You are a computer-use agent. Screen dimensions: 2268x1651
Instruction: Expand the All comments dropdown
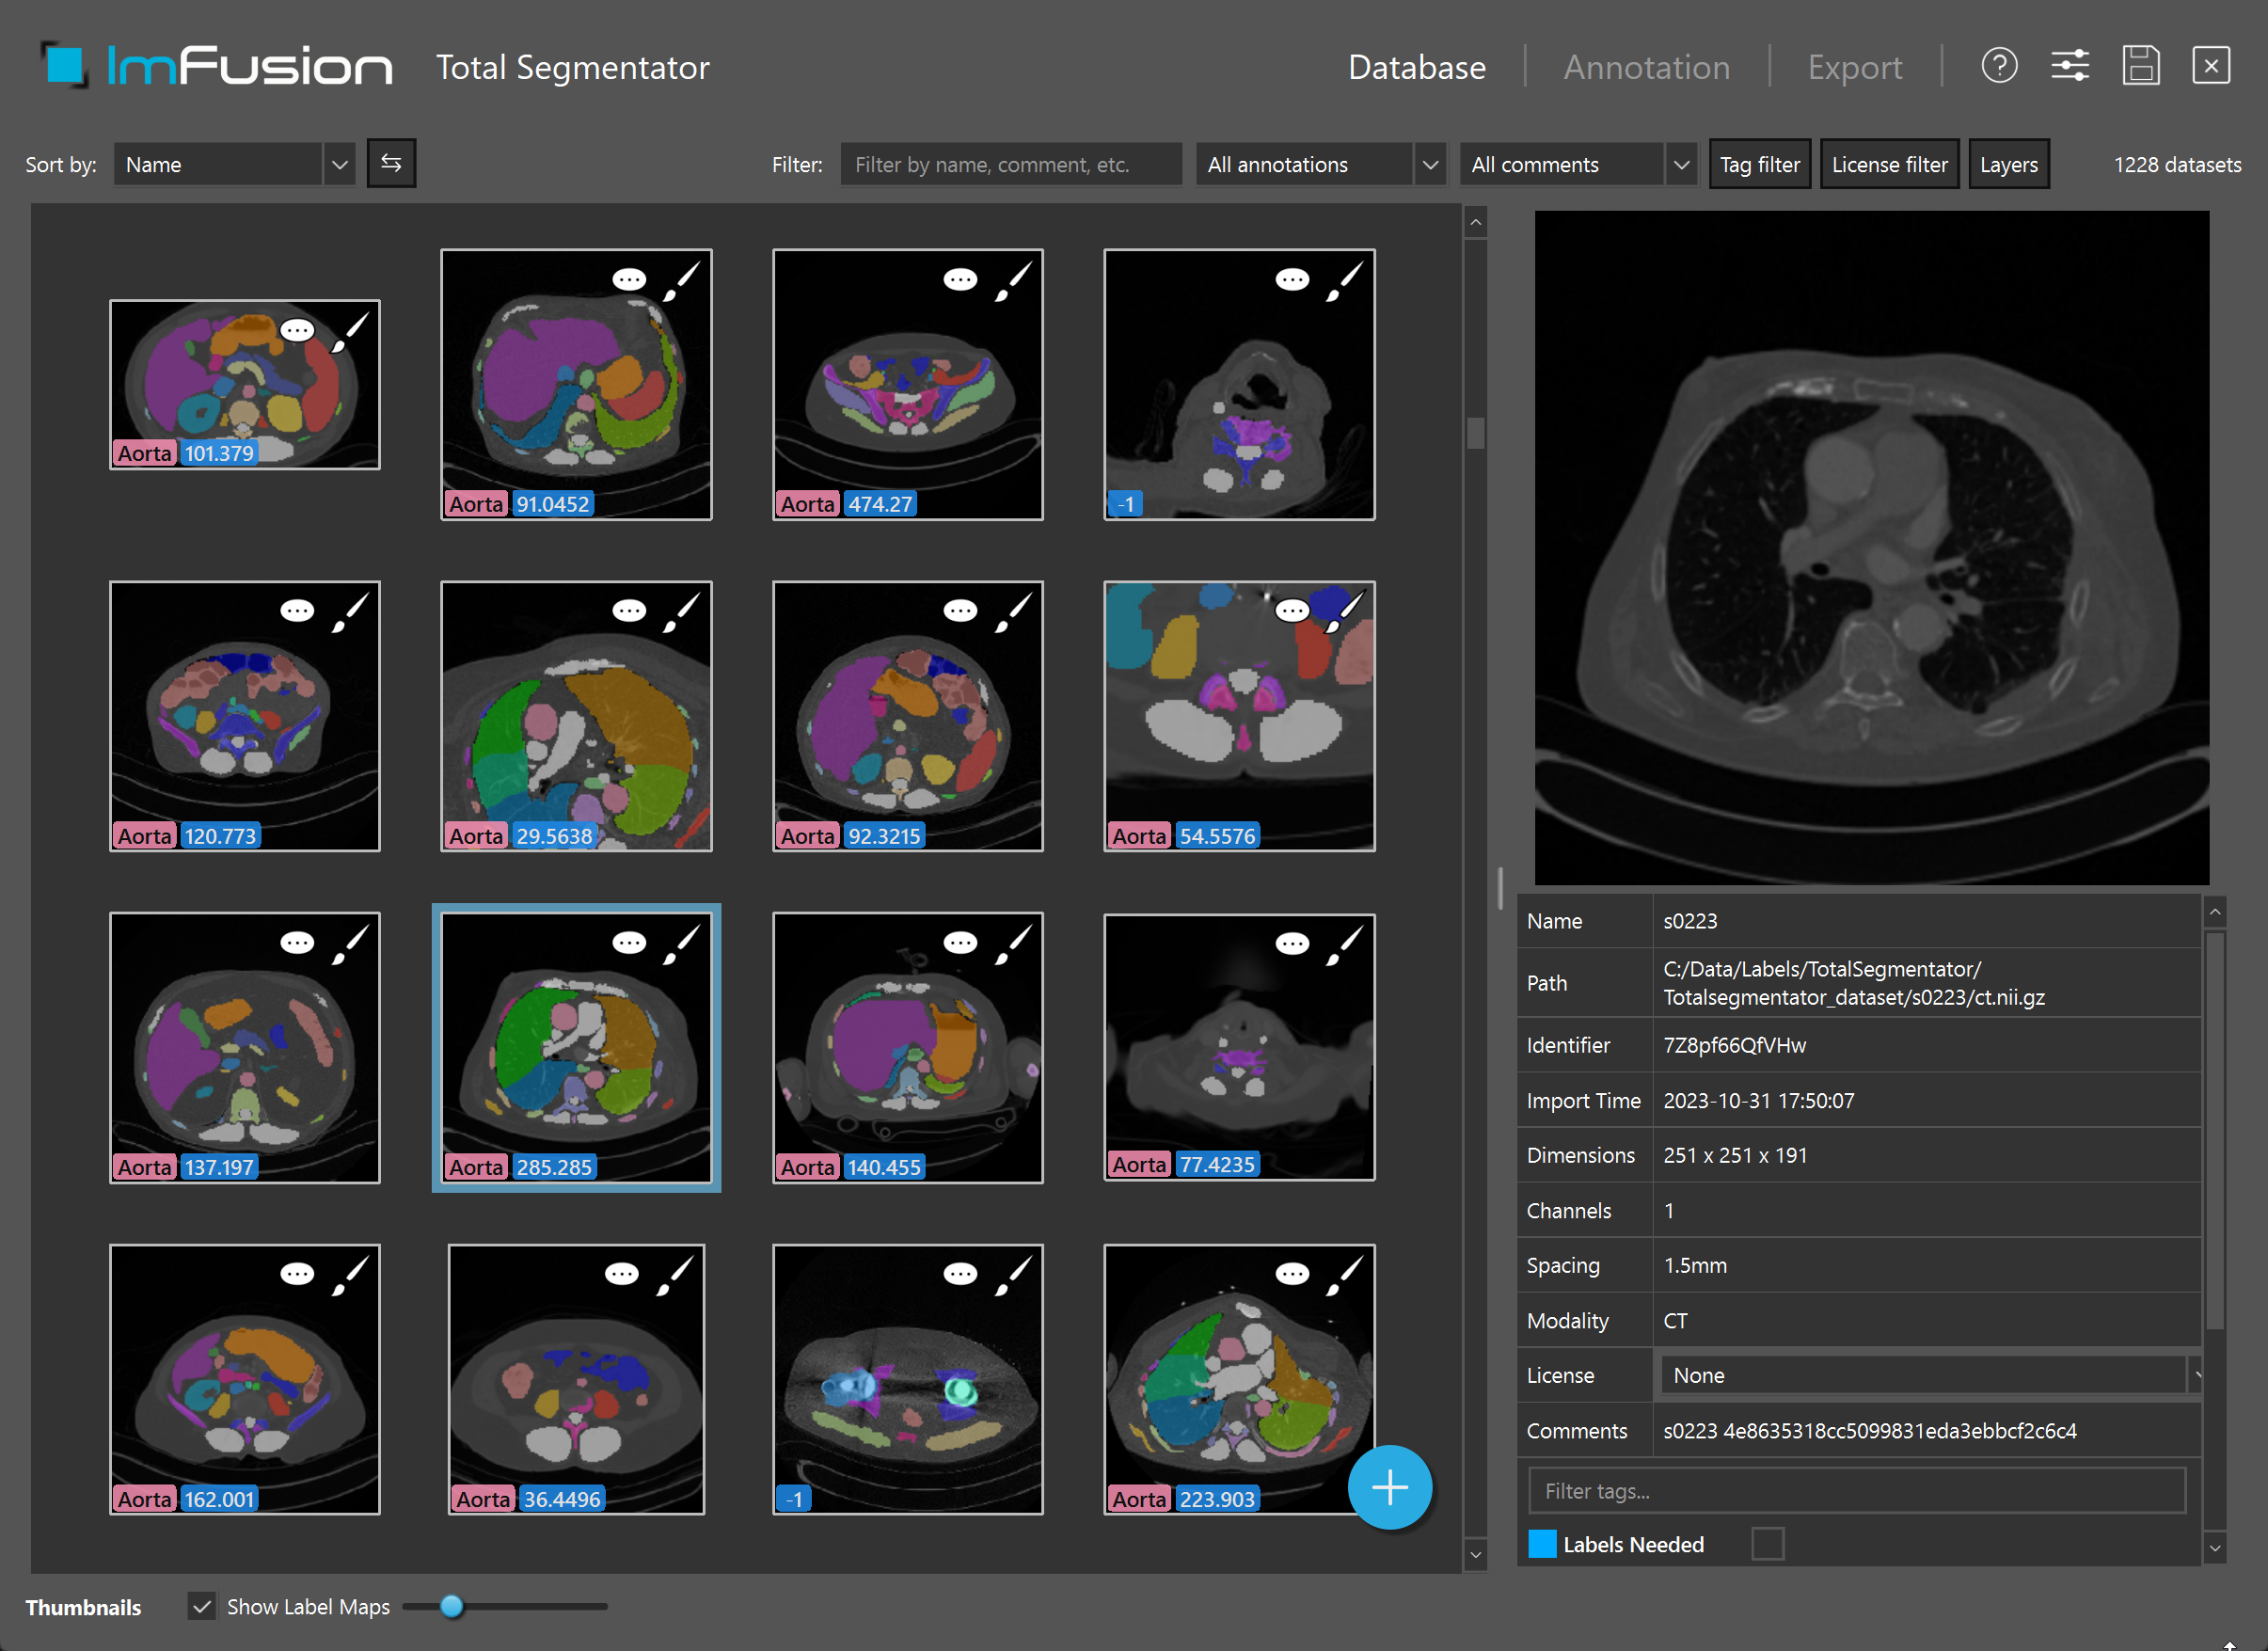click(x=1578, y=164)
